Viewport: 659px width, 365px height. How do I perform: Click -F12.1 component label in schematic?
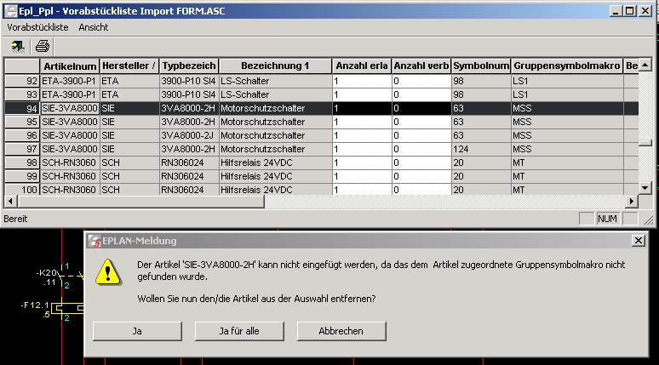click(x=34, y=305)
